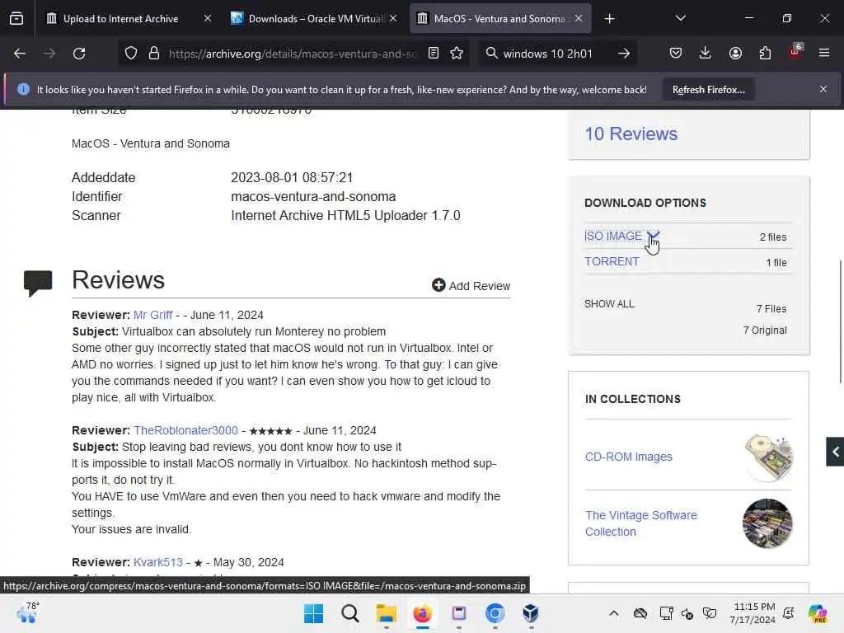This screenshot has height=633, width=844.
Task: Open The Vintage Software Collection link
Action: (641, 523)
